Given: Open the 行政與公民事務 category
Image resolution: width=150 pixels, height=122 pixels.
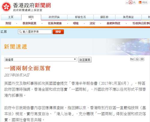Looking at the screenshot, I should (141, 23).
